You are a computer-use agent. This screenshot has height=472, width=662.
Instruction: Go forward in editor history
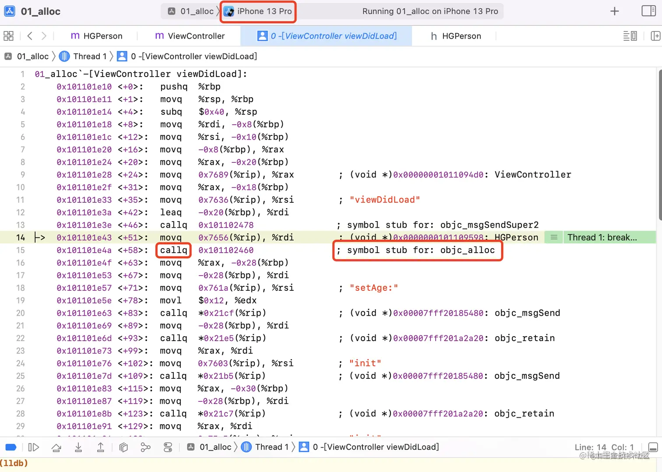pos(44,36)
